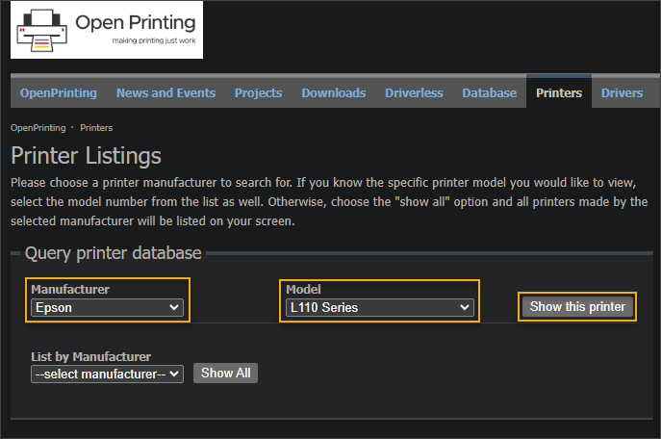Viewport: 661px width, 439px height.
Task: Click the Open Printing logo image
Action: click(x=107, y=30)
